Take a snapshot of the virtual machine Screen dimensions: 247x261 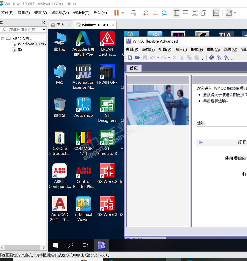[146, 13]
